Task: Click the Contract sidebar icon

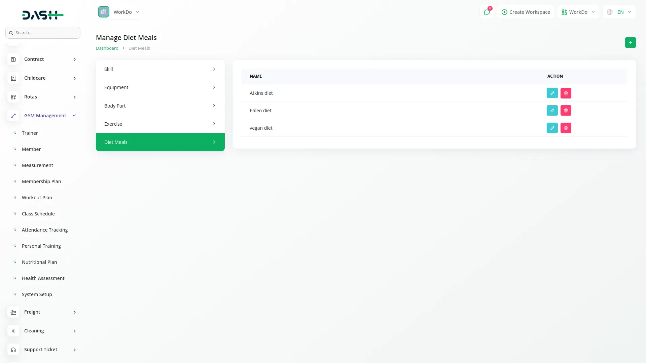Action: point(13,59)
